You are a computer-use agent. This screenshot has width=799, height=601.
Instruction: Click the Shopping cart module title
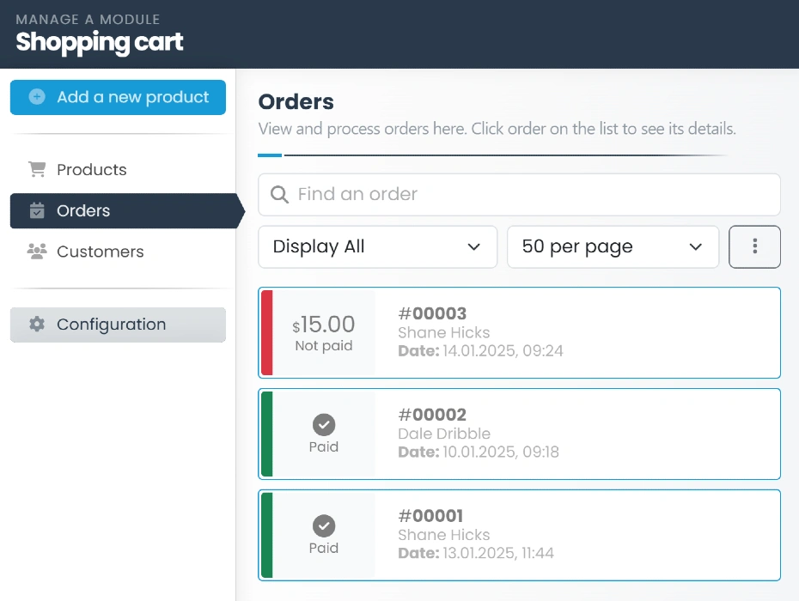click(x=100, y=42)
